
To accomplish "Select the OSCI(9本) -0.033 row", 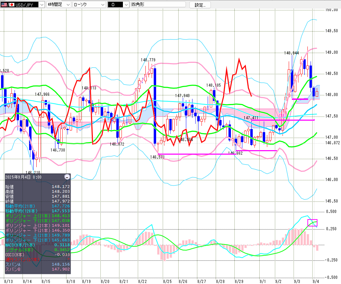I will click(x=38, y=255).
